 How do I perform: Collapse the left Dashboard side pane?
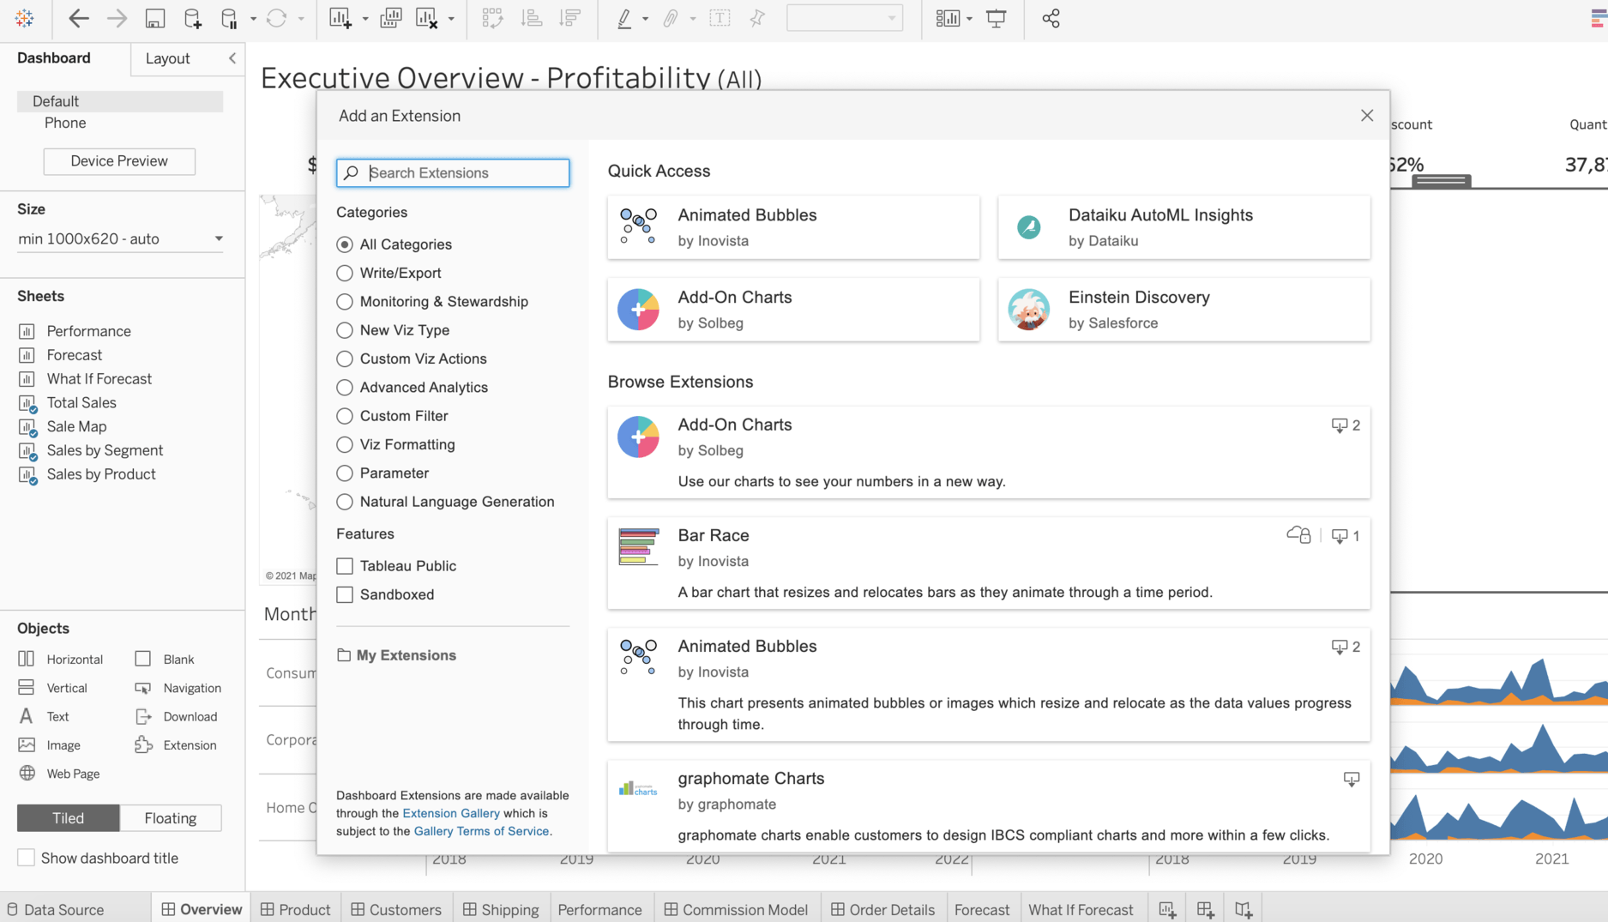point(232,58)
